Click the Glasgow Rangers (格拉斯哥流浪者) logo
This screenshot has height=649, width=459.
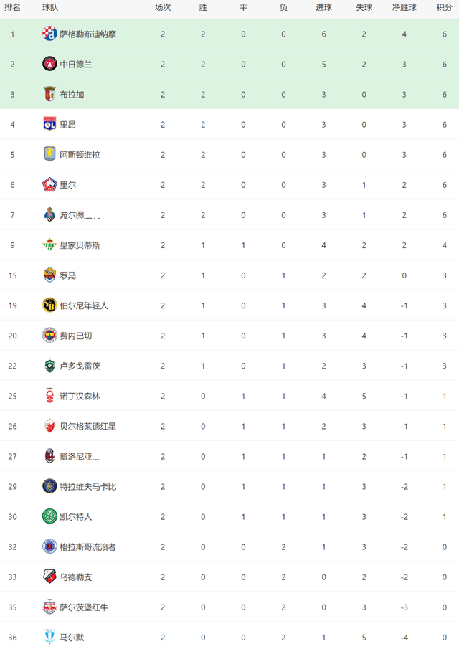[x=49, y=546]
